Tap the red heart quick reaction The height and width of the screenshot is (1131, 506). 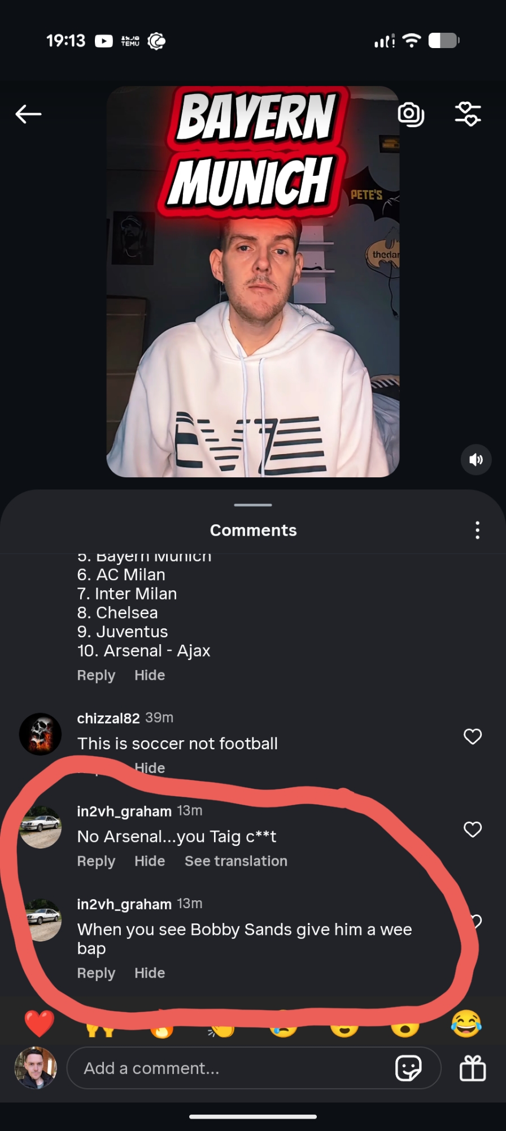coord(40,1024)
